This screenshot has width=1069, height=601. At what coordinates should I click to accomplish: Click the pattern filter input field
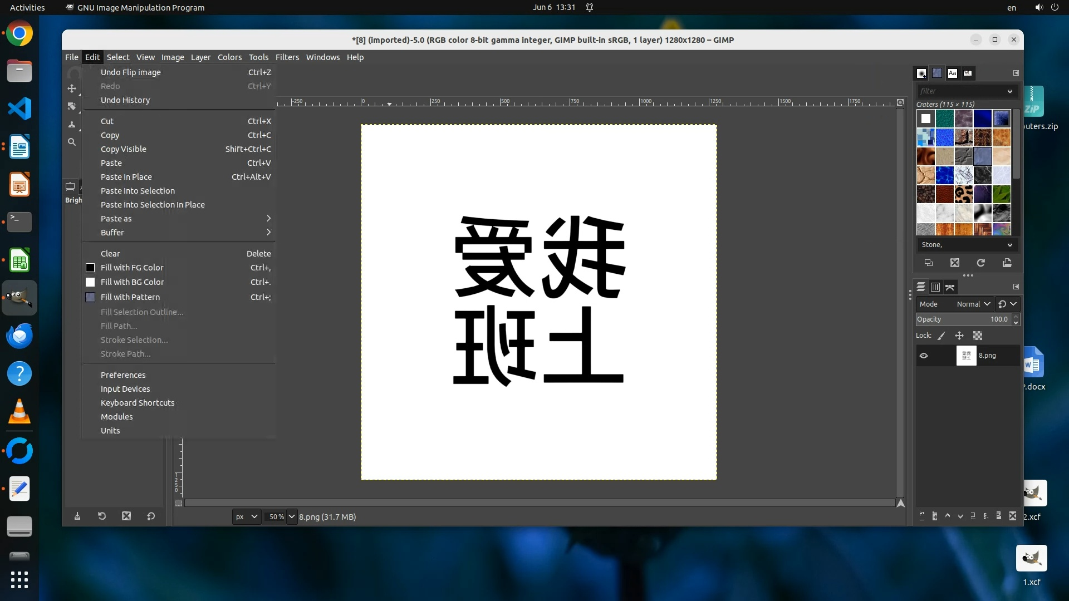[x=960, y=91]
